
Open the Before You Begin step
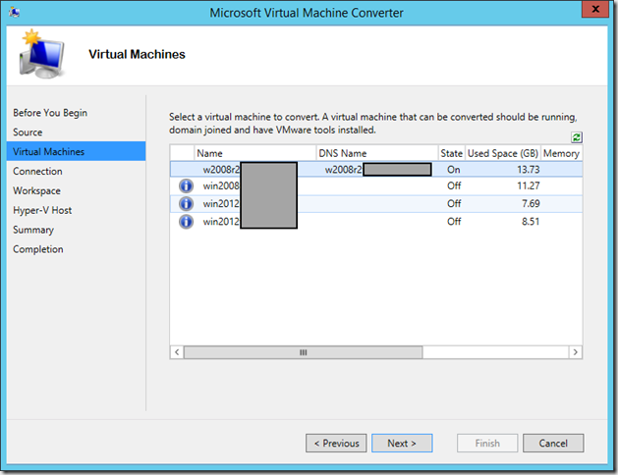pos(50,113)
